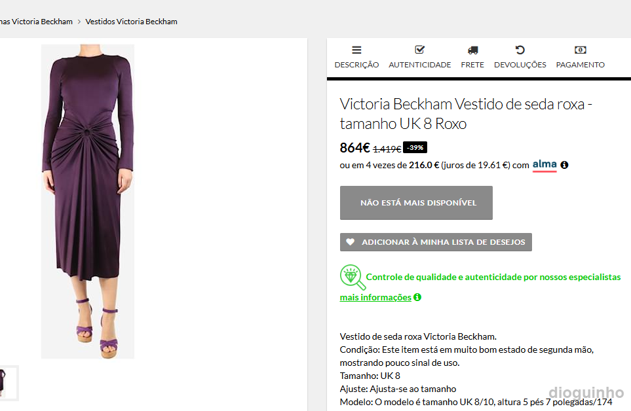Open the Descrição tab
The width and height of the screenshot is (631, 411).
[356, 65]
